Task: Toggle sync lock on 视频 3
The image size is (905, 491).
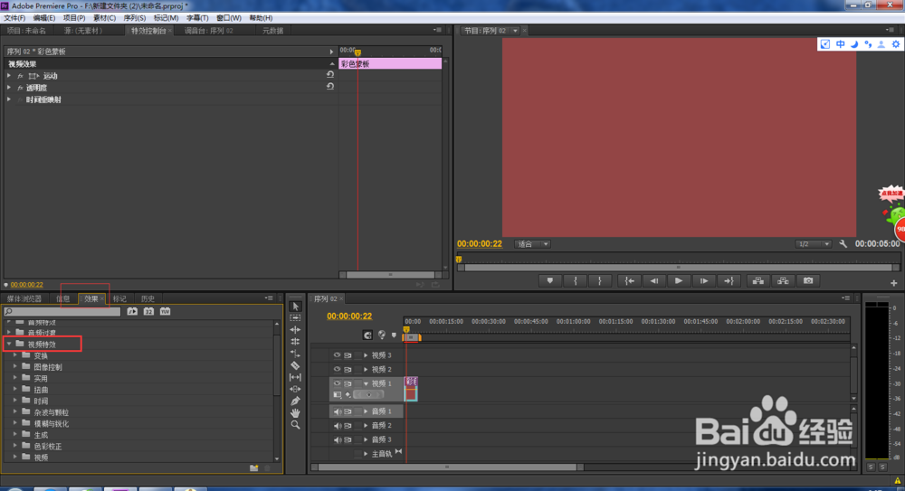Action: tap(348, 355)
